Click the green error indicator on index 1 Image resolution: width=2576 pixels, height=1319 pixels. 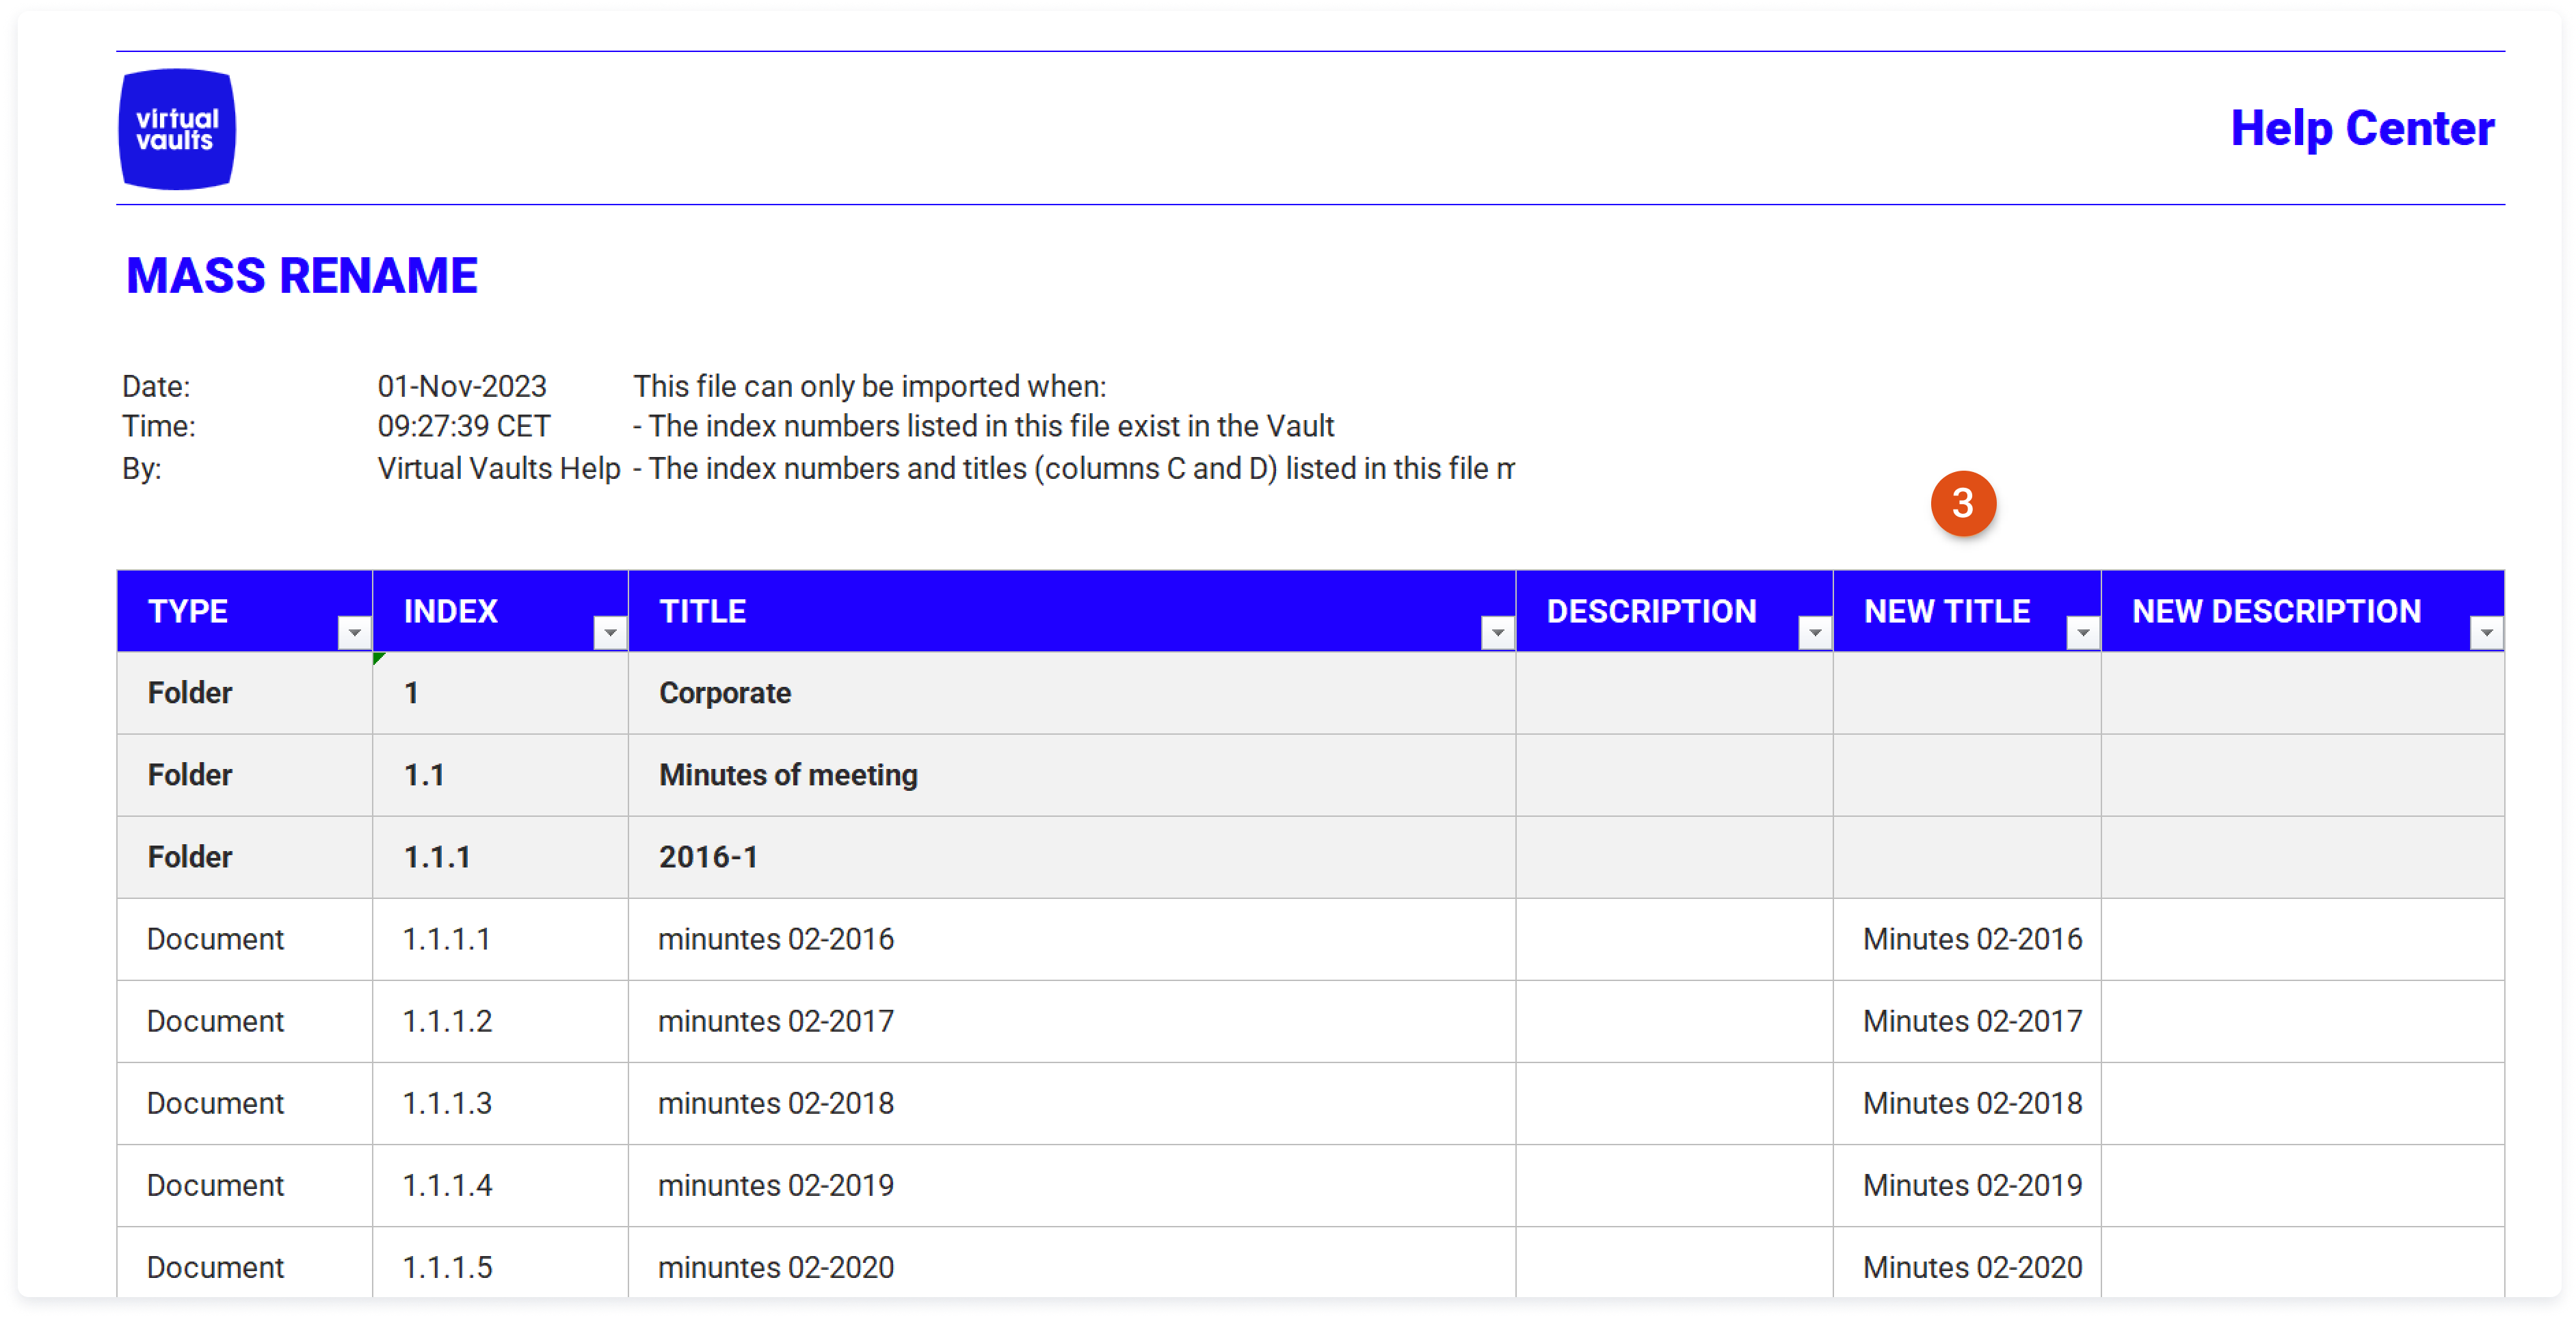[378, 657]
